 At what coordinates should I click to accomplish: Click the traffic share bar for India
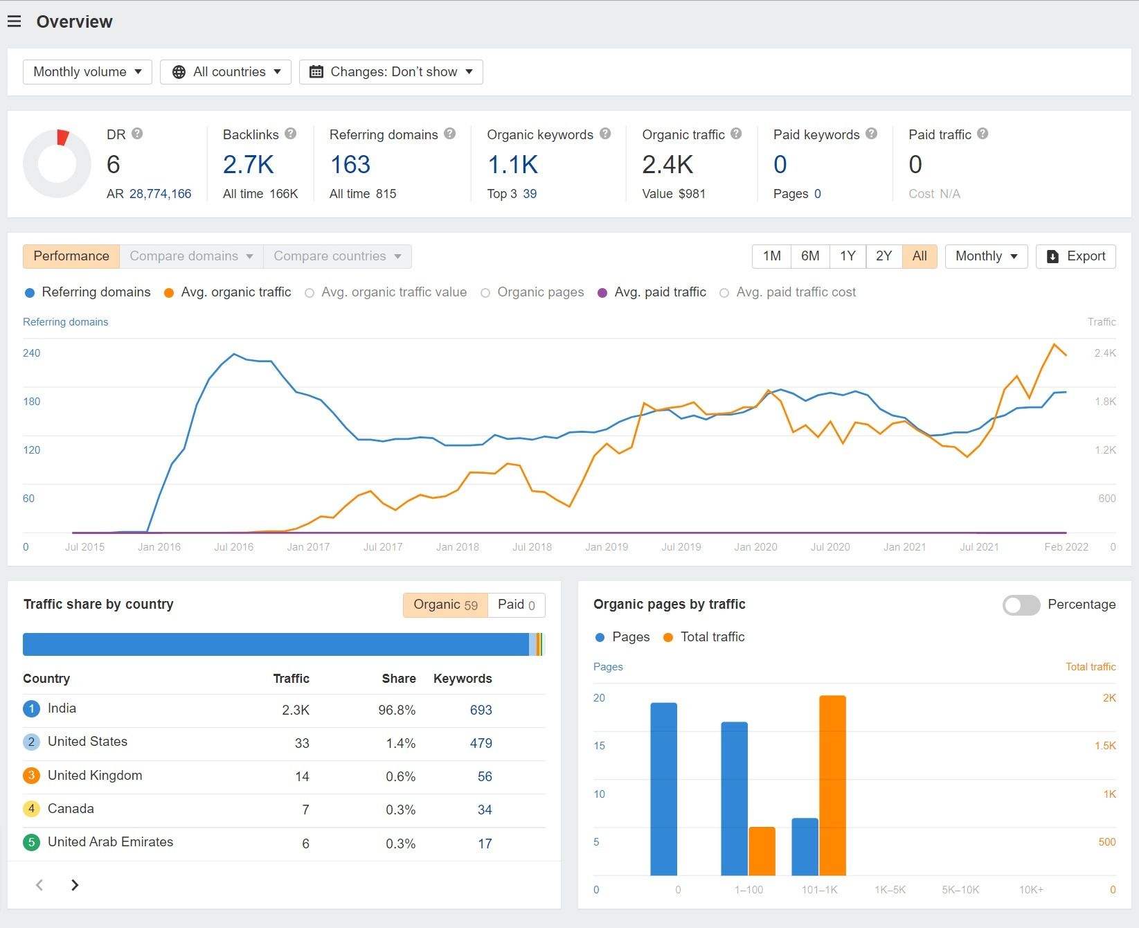click(276, 644)
